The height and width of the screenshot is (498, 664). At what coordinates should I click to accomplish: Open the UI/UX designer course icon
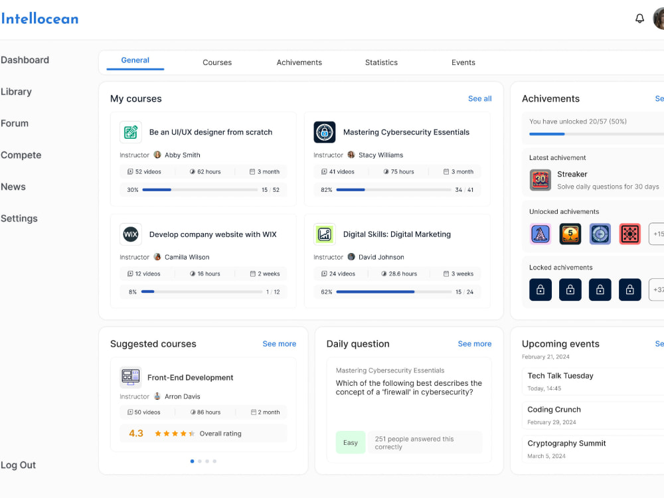click(130, 132)
